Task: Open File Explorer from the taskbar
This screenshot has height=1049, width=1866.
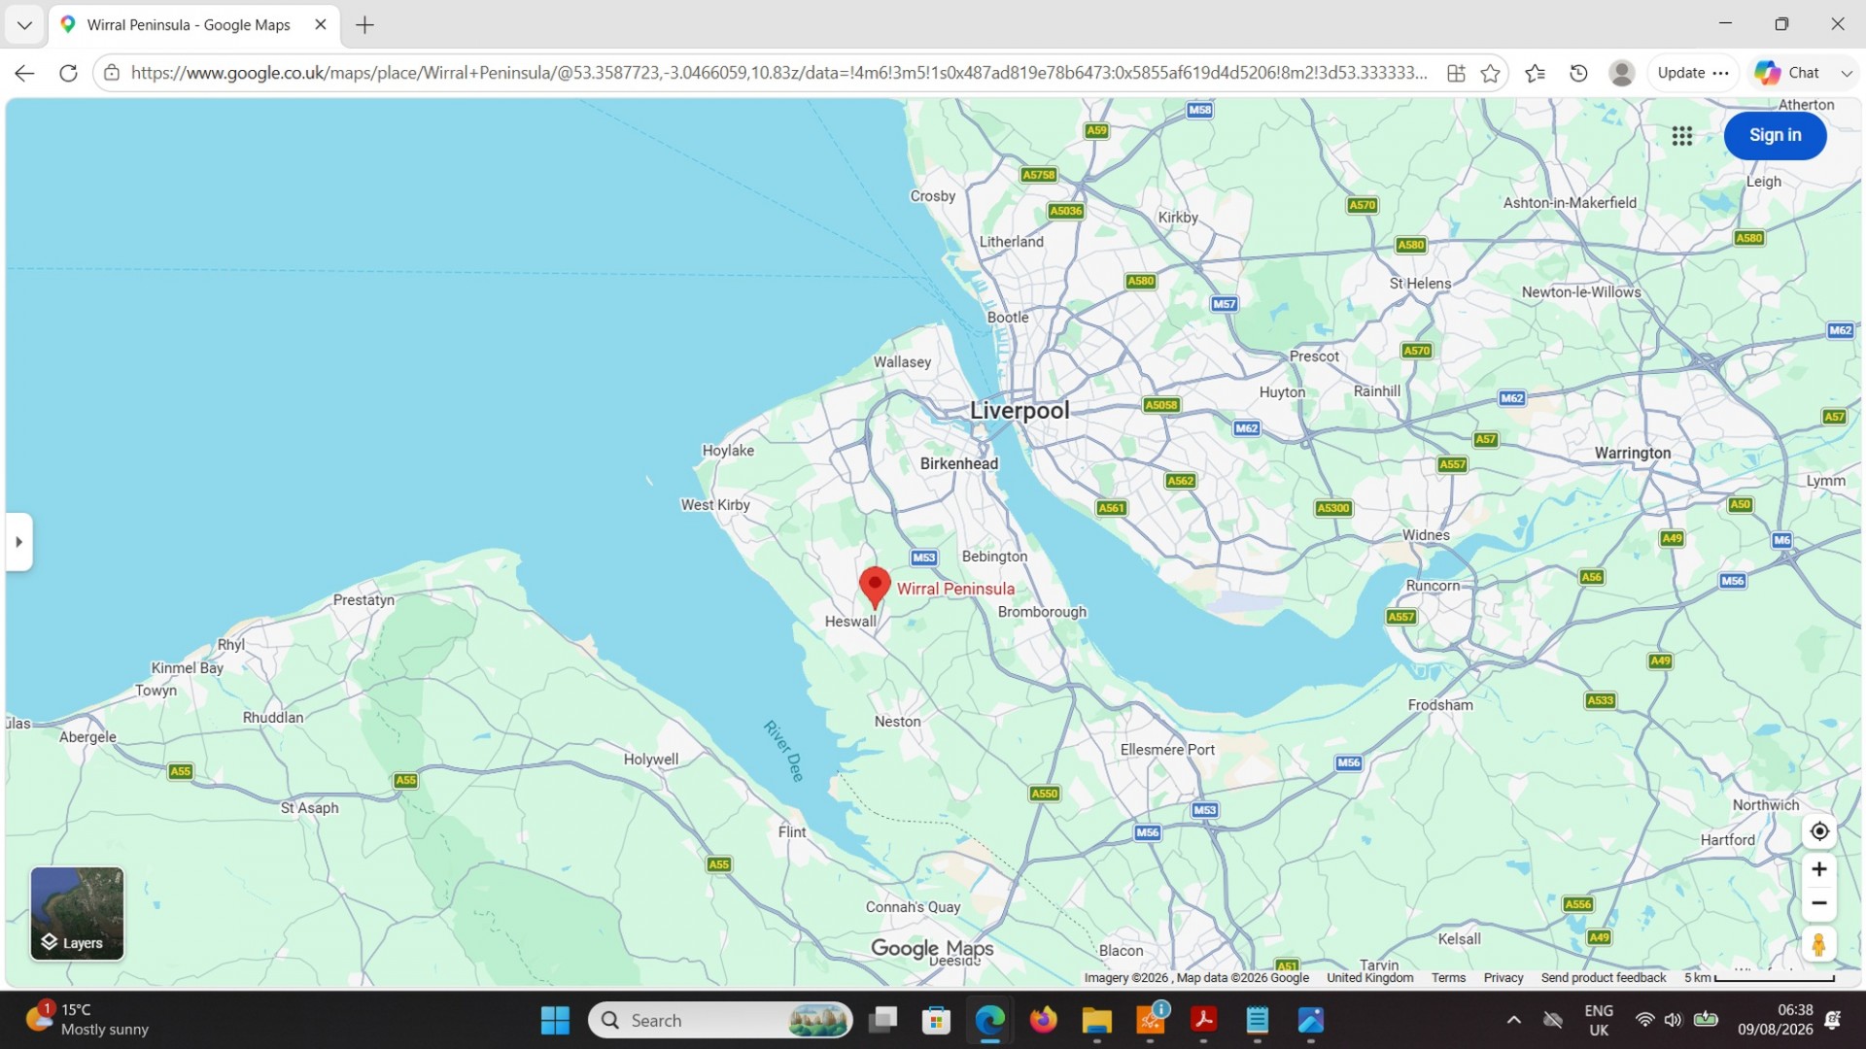Action: pos(1096,1020)
